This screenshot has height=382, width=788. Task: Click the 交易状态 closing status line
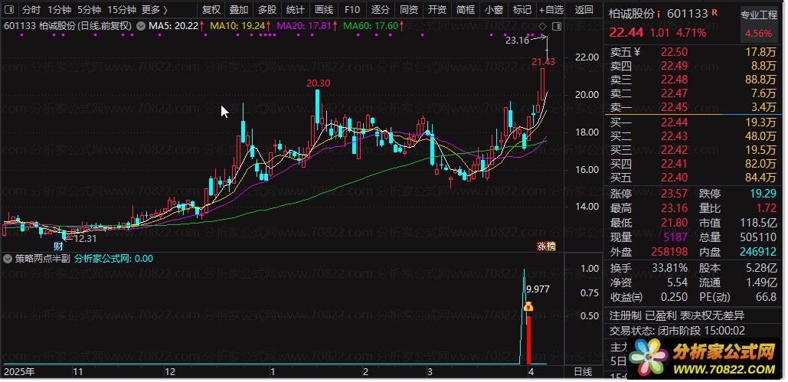[x=677, y=331]
